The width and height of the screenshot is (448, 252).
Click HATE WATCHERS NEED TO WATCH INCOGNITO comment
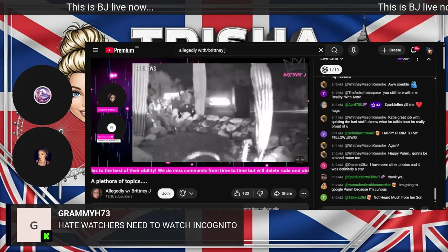147,225
